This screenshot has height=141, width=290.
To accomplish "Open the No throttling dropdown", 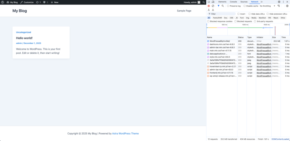I will 267,6.
